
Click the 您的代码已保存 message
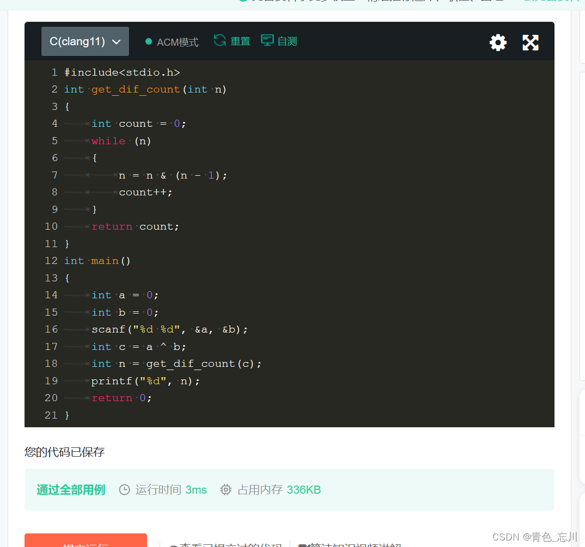64,452
